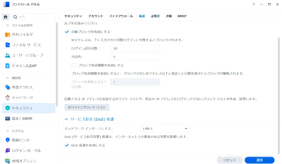
Task: Click the 分以内 input field
Action: [x=135, y=57]
